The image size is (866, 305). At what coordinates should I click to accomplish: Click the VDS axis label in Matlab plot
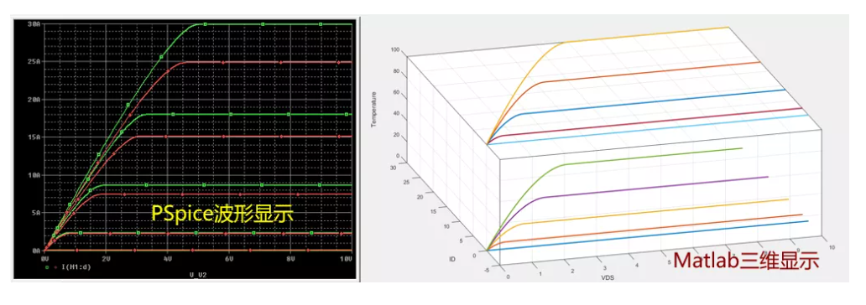click(x=608, y=278)
